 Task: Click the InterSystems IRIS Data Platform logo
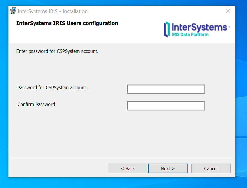pyautogui.click(x=197, y=29)
